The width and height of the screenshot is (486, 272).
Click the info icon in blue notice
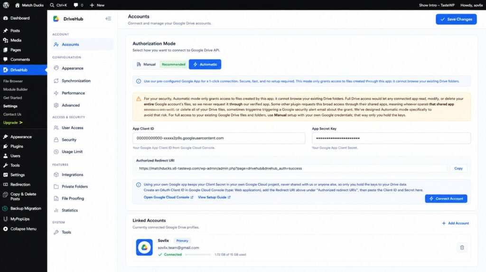[x=139, y=81]
